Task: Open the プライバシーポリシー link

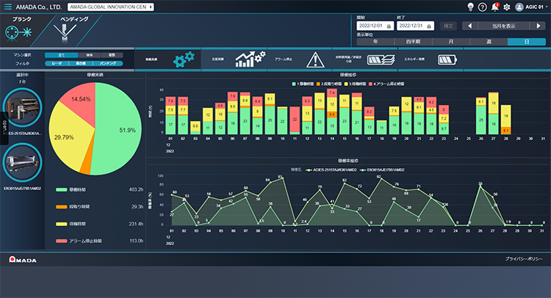Action: pos(525,260)
